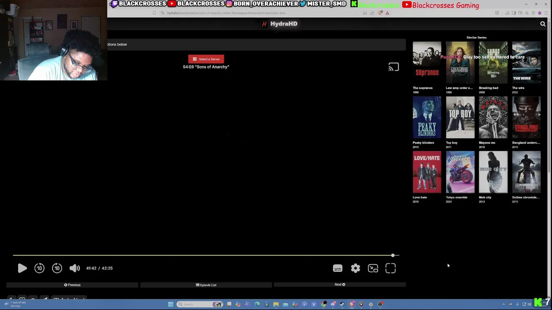Go to the HydraHD home logo

point(280,24)
